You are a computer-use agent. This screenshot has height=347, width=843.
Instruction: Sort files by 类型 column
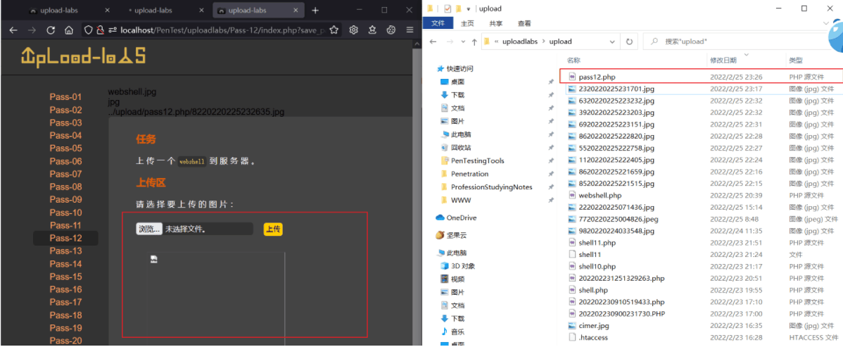795,61
